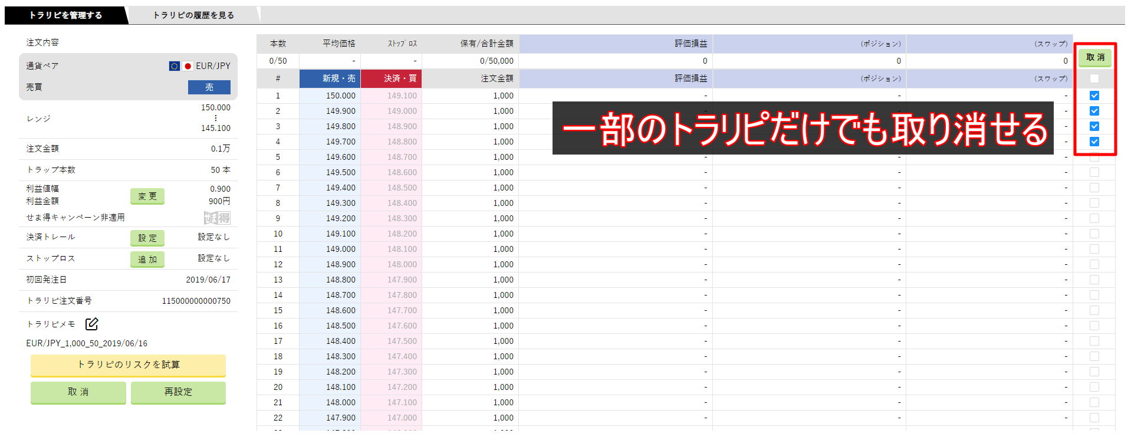Screen dimensions: 1131x443
Task: Click the 利益値幅 value 0.900
Action: click(x=220, y=189)
